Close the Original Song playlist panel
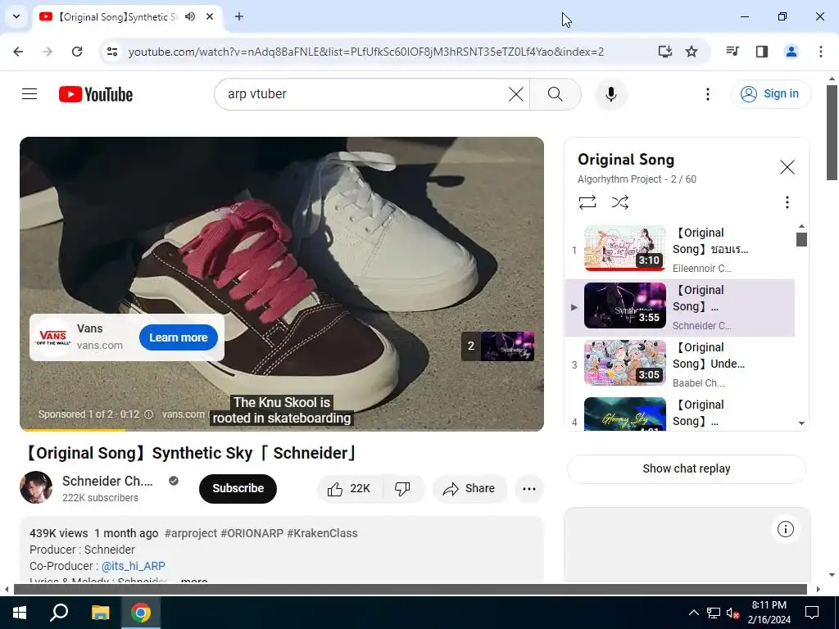This screenshot has width=839, height=629. (787, 167)
